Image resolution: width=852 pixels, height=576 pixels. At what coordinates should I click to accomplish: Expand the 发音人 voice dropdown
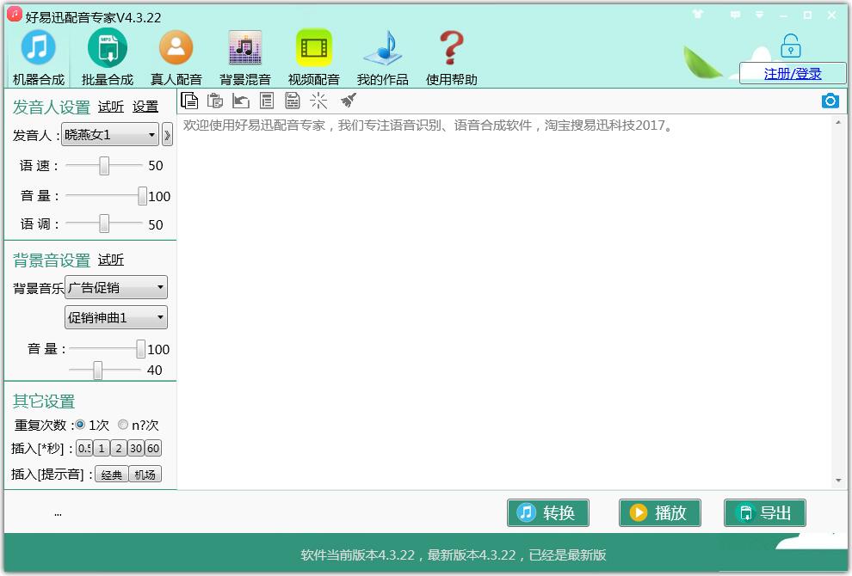151,135
